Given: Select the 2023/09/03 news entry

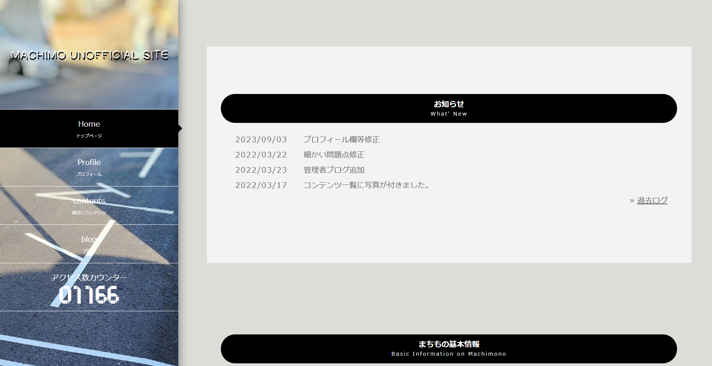Looking at the screenshot, I should [261, 139].
